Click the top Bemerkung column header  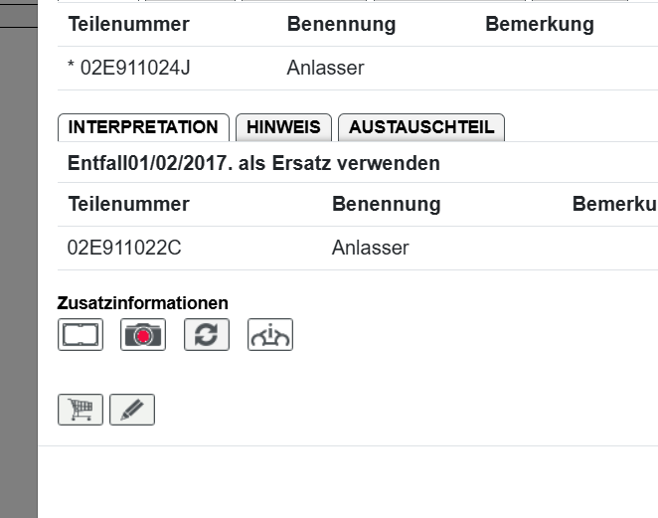click(539, 25)
